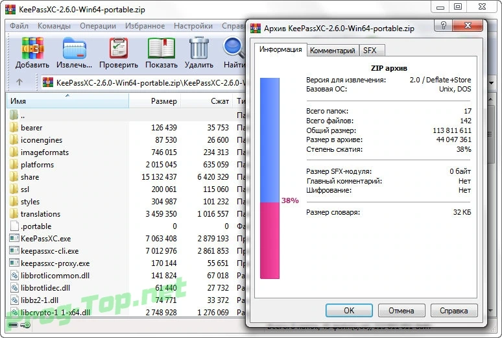Click the Отмена button
Viewport: 502px width, 338px height.
coord(401,311)
